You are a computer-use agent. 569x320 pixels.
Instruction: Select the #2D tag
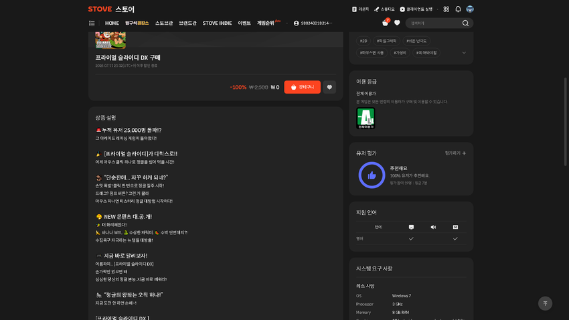pyautogui.click(x=363, y=41)
